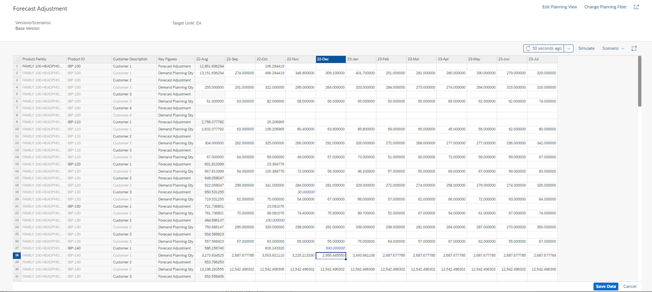
Task: Click the blue adjusted value 500.000000
Action: click(335, 248)
